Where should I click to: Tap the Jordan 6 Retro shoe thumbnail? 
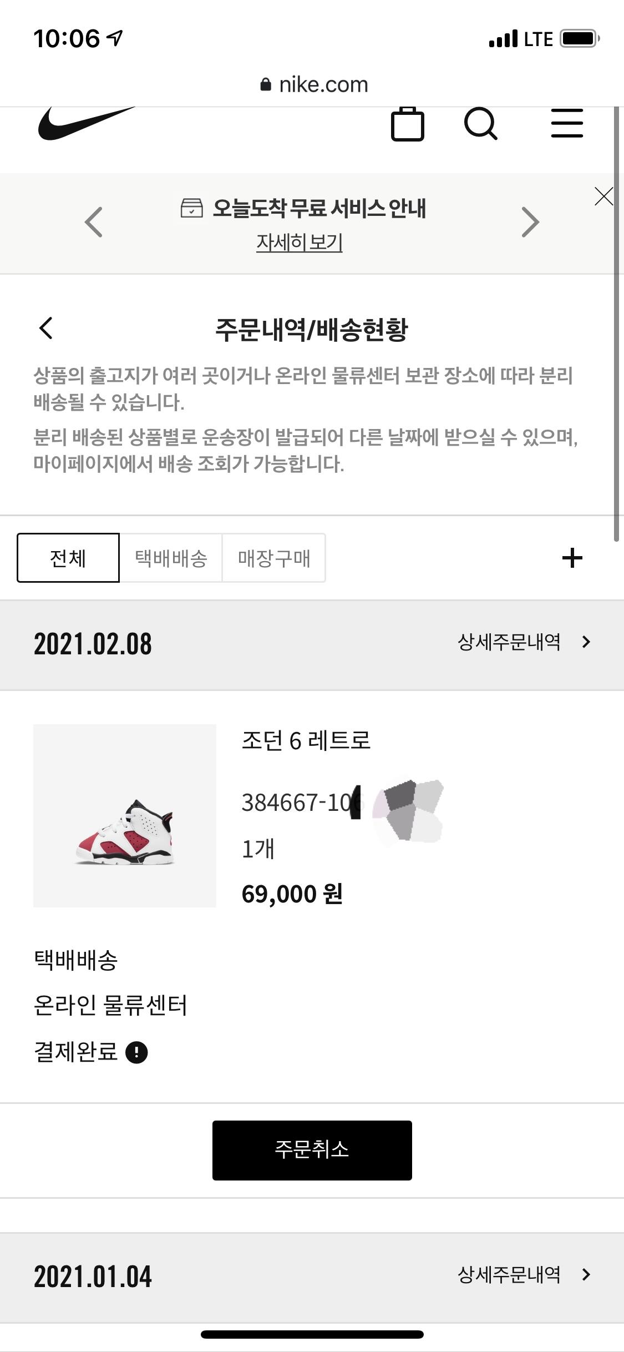tap(125, 815)
